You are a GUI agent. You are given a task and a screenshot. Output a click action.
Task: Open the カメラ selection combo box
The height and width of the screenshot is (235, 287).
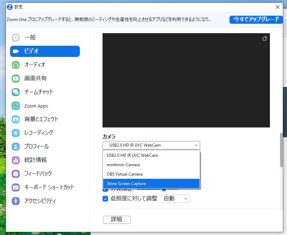[151, 145]
